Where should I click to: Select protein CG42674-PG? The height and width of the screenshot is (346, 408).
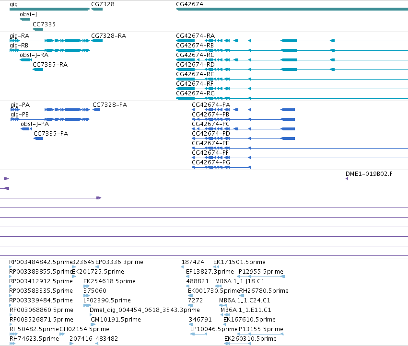[211, 162]
